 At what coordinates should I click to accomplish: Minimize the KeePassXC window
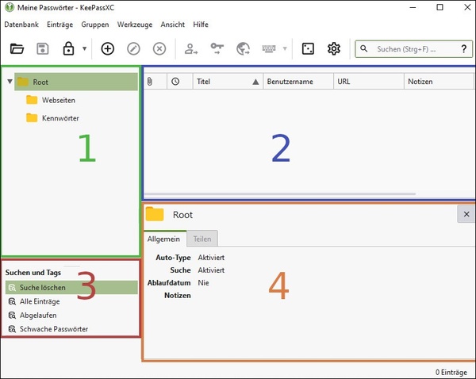[413, 7]
